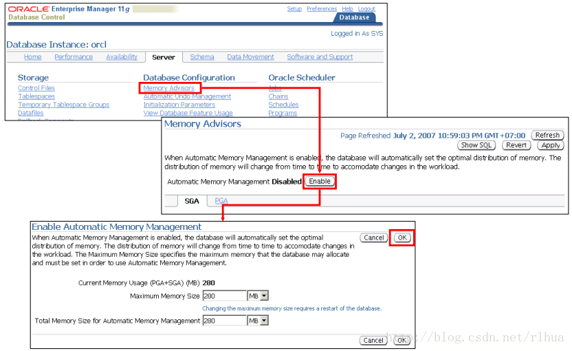
Task: Switch to the PGA tab
Action: pos(221,201)
